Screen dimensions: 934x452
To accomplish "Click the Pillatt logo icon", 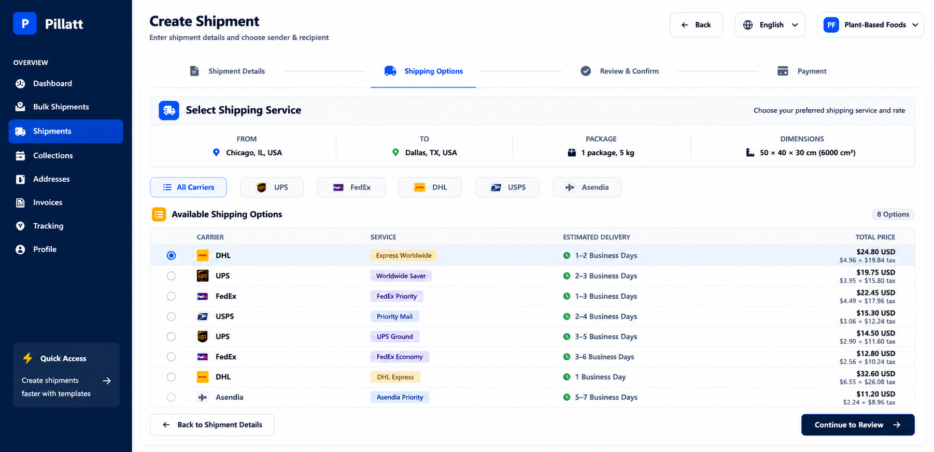I will click(24, 23).
